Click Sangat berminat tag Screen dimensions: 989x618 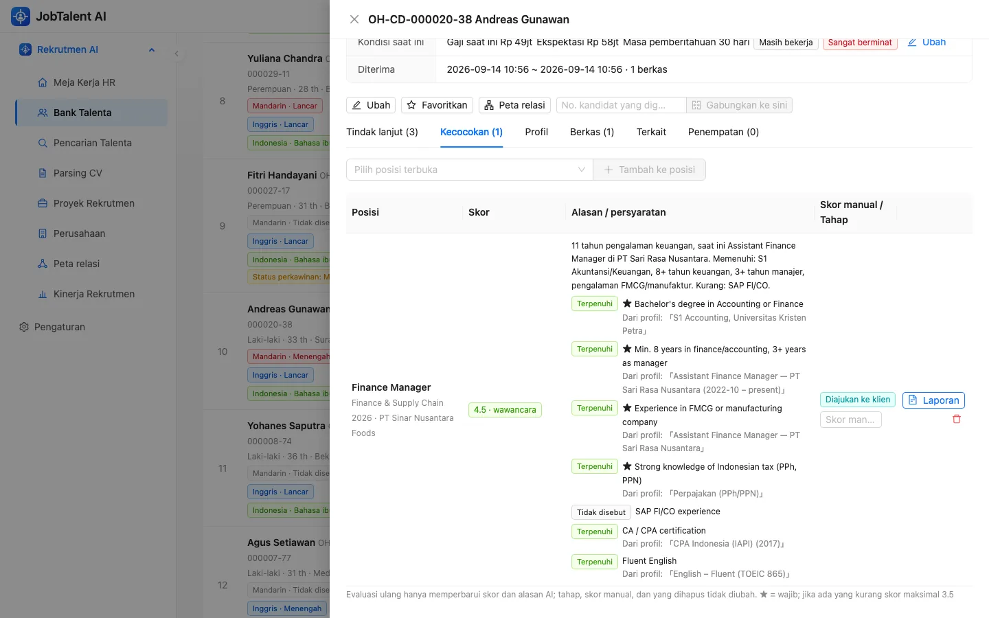click(860, 43)
